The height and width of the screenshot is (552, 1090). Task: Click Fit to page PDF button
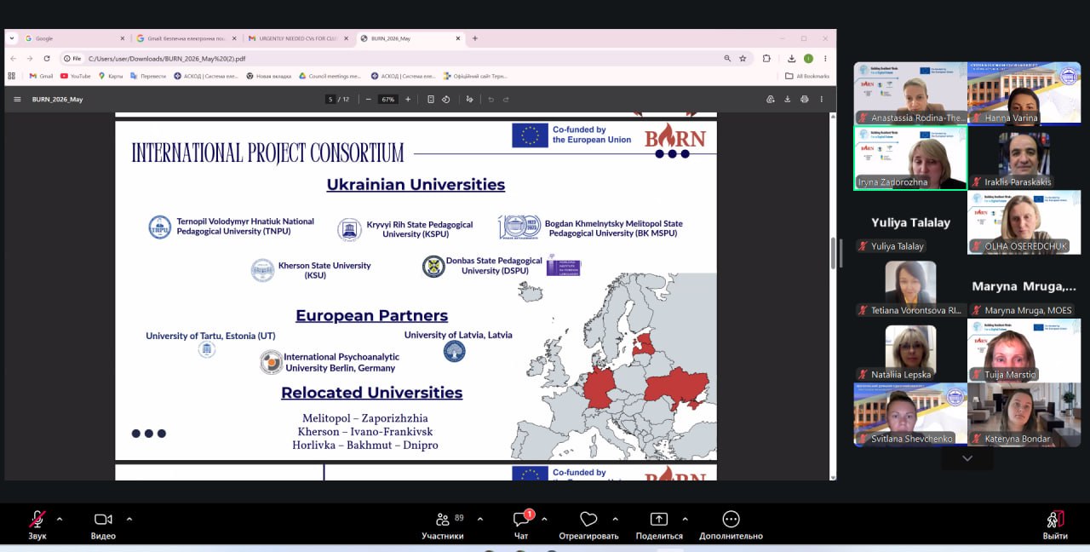(x=430, y=99)
